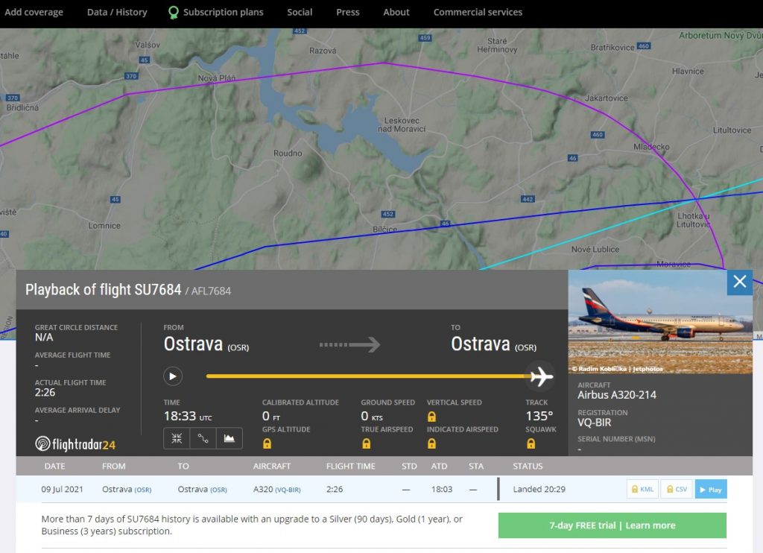The width and height of the screenshot is (763, 553).
Task: Click the Roudno town label on map
Action: [x=288, y=154]
